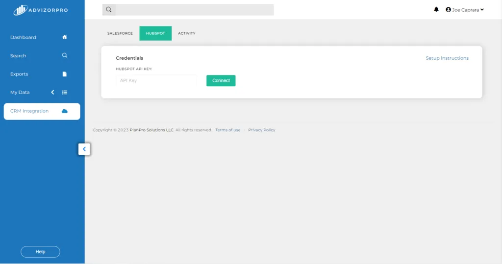The image size is (502, 264).
Task: Click the CRM Integration cloud icon
Action: pos(65,111)
